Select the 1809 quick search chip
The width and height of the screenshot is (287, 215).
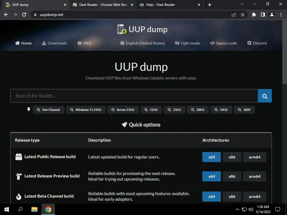(244, 110)
